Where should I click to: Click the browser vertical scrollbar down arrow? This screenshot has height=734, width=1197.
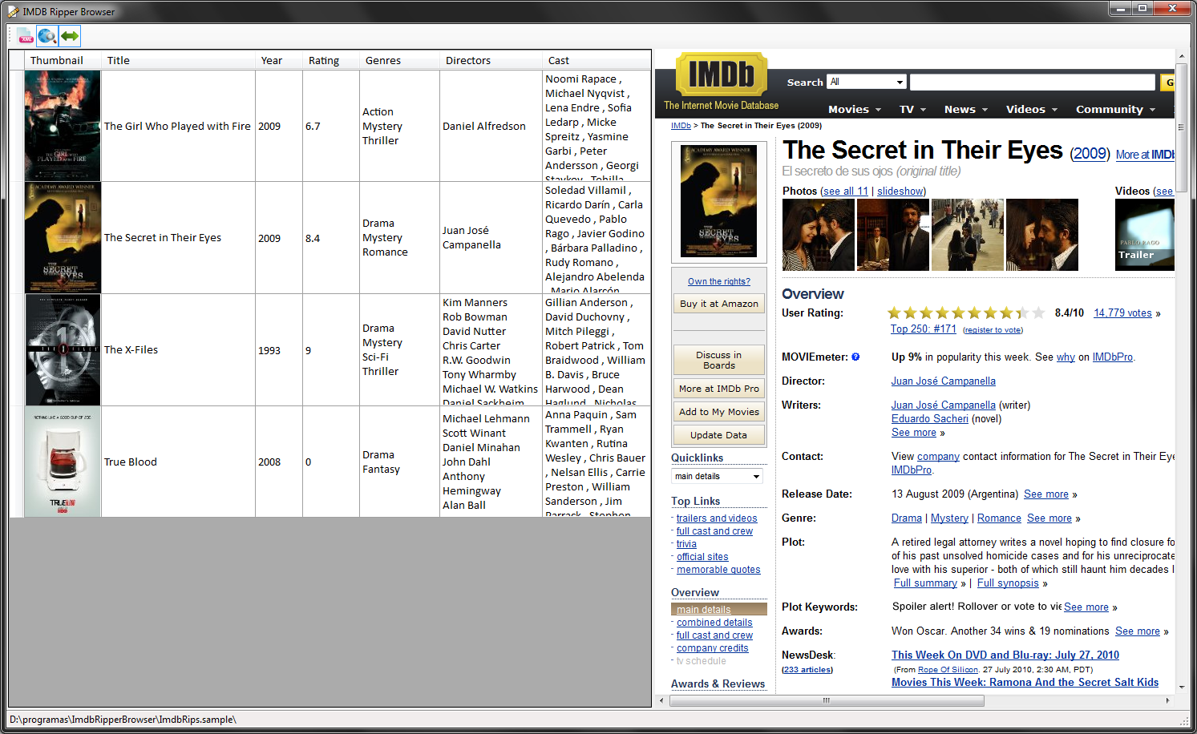click(1181, 687)
